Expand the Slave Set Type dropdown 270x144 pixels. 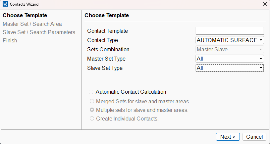pos(230,68)
